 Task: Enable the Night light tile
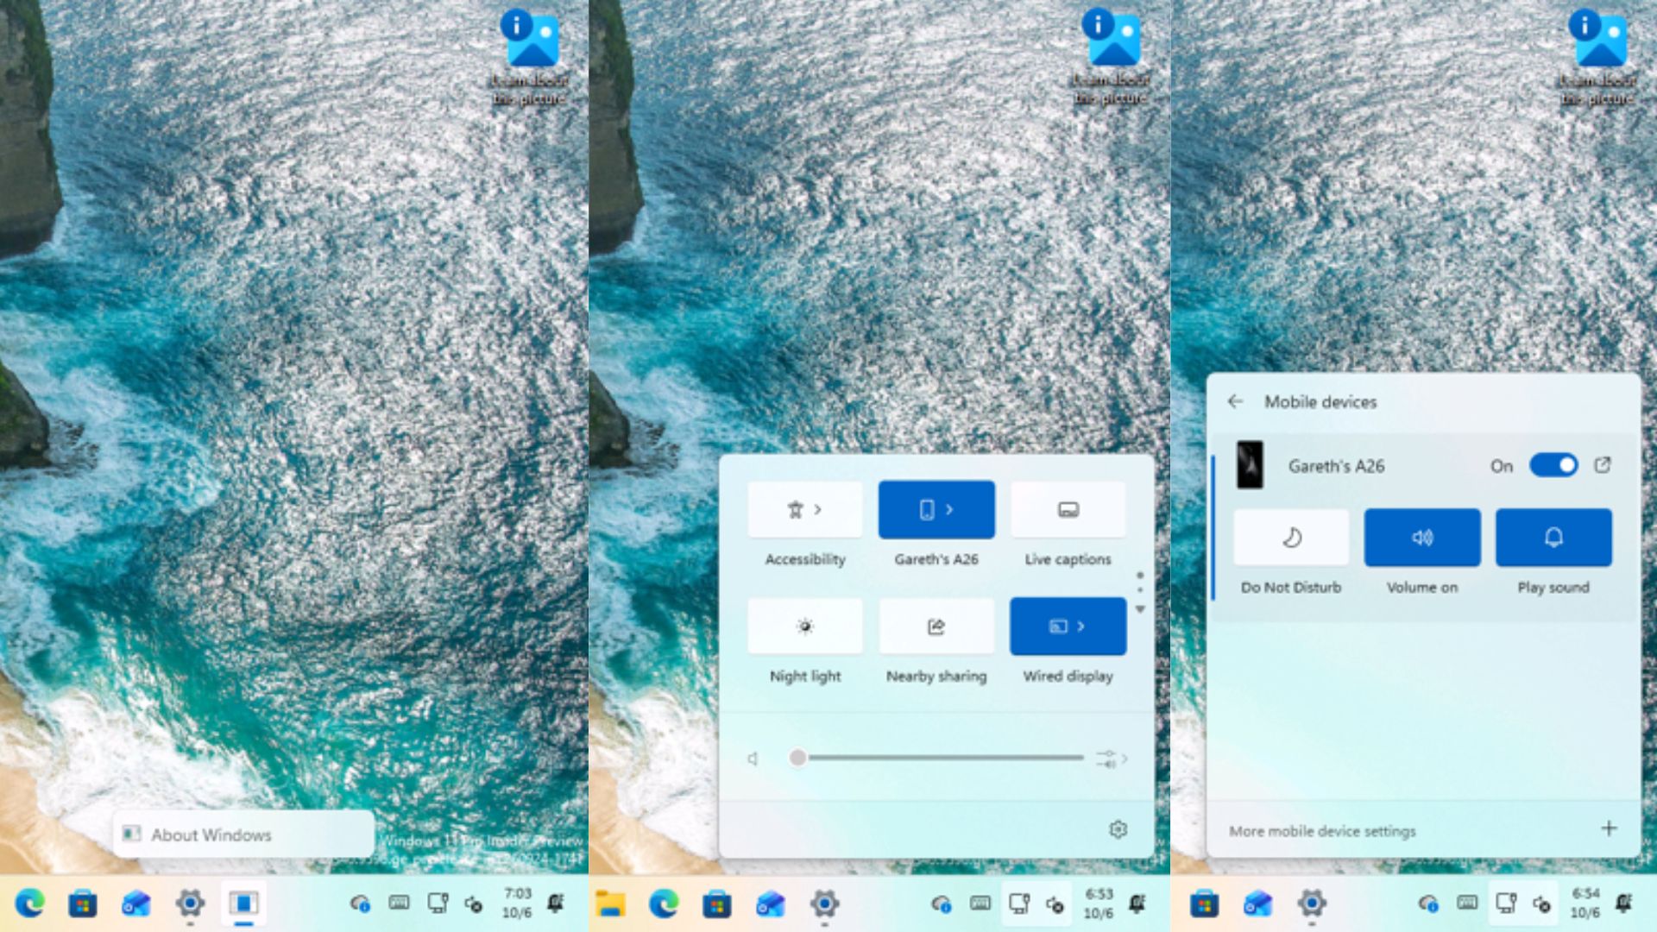pyautogui.click(x=804, y=627)
